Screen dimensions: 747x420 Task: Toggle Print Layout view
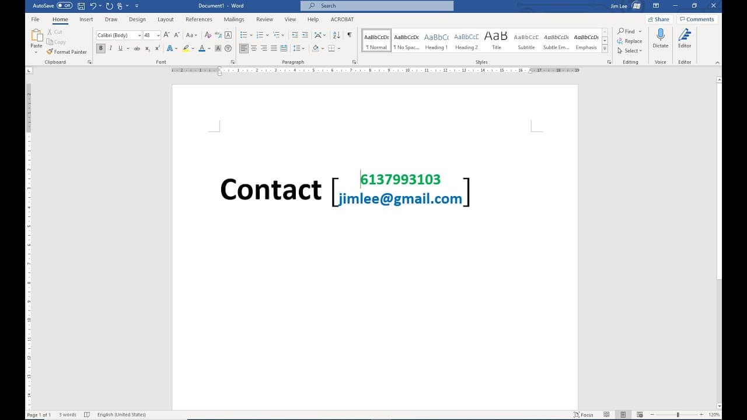623,415
